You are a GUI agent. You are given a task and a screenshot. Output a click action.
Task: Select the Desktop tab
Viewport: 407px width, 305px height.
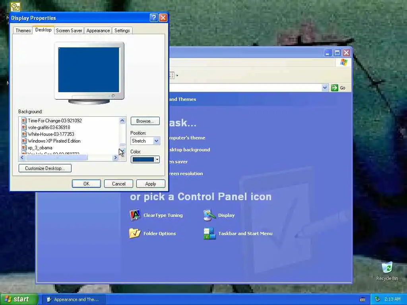click(x=43, y=30)
